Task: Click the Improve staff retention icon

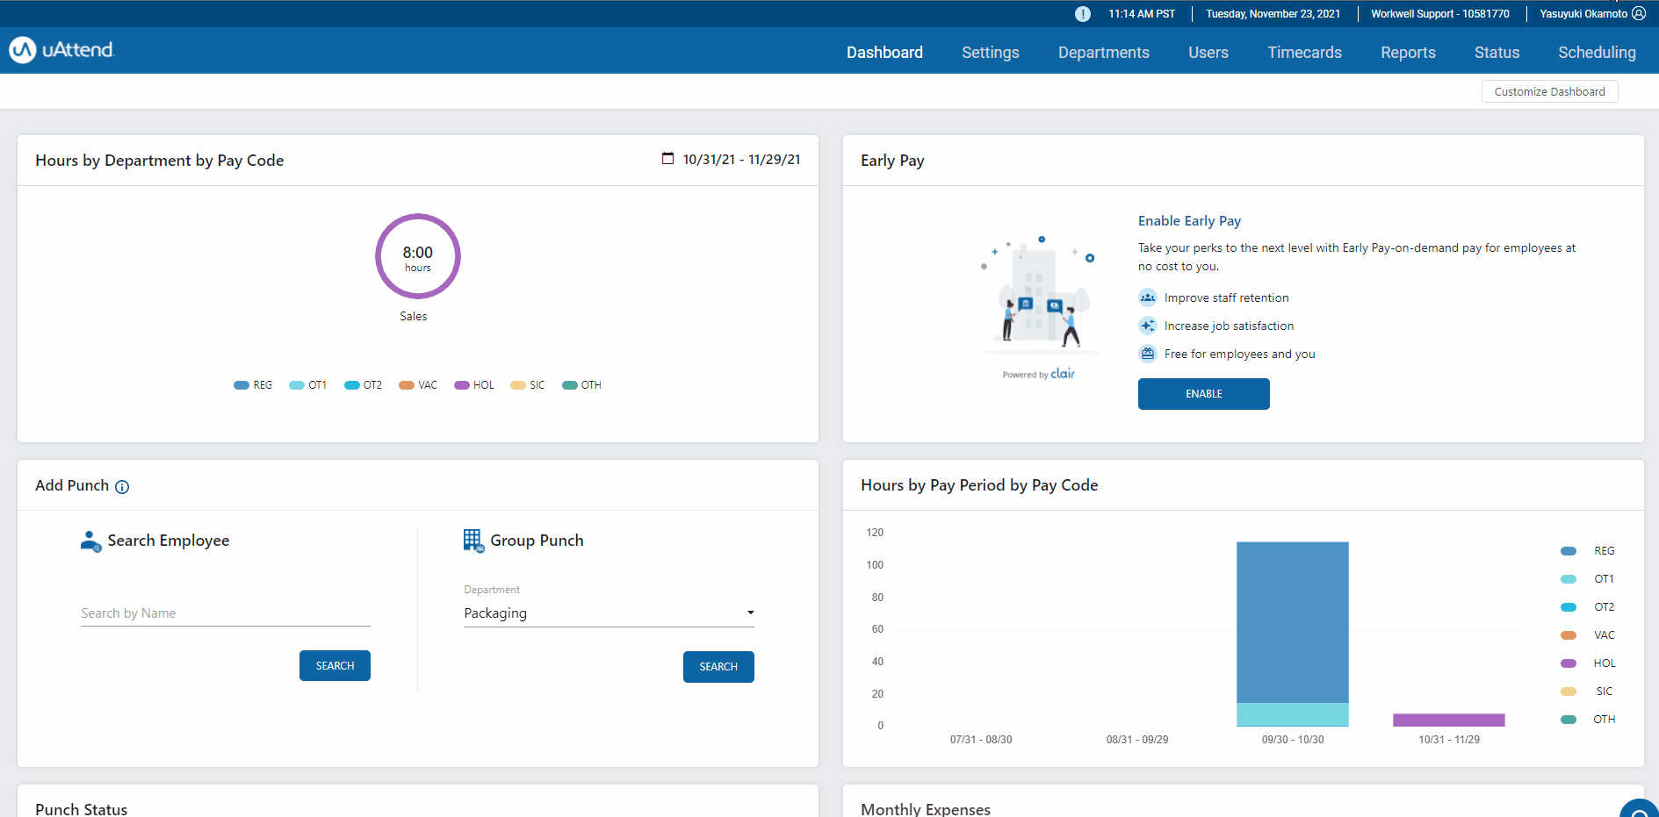Action: click(x=1147, y=297)
